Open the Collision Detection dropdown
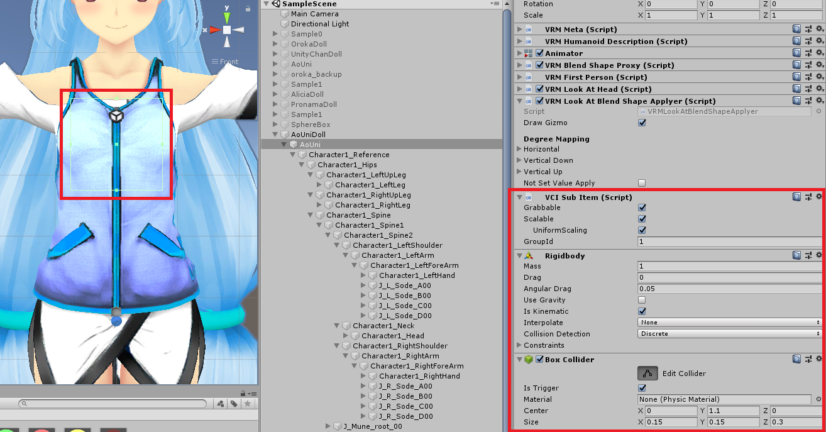This screenshot has width=826, height=432. [x=729, y=334]
